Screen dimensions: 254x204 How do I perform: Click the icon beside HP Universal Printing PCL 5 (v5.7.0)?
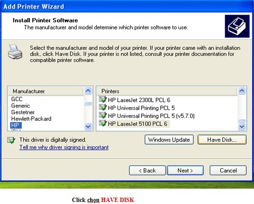[x=102, y=116]
